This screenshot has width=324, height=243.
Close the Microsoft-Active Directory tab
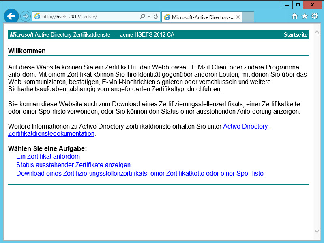click(x=238, y=17)
